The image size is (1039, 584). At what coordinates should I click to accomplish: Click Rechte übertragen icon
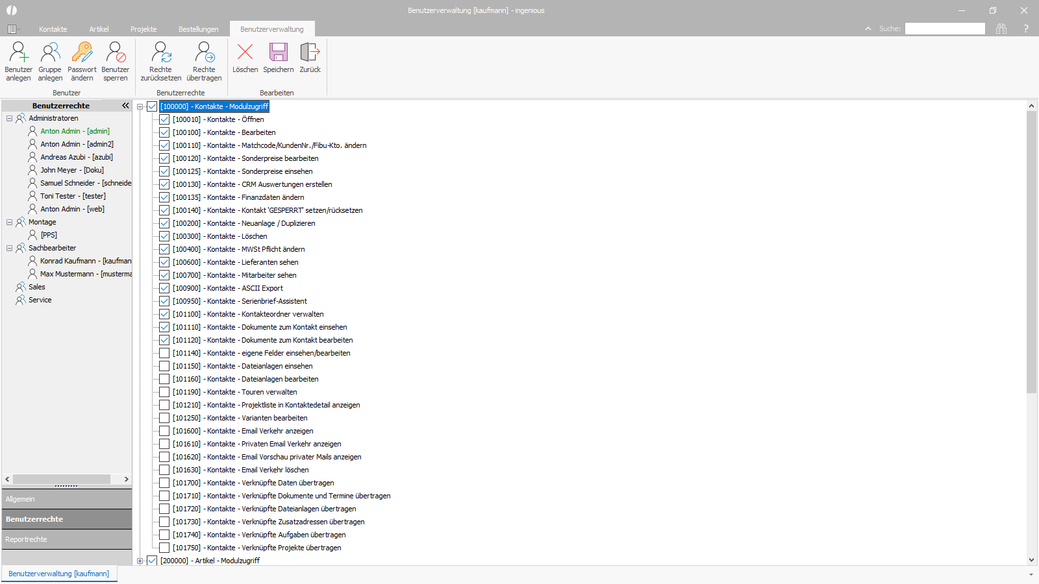tap(204, 53)
